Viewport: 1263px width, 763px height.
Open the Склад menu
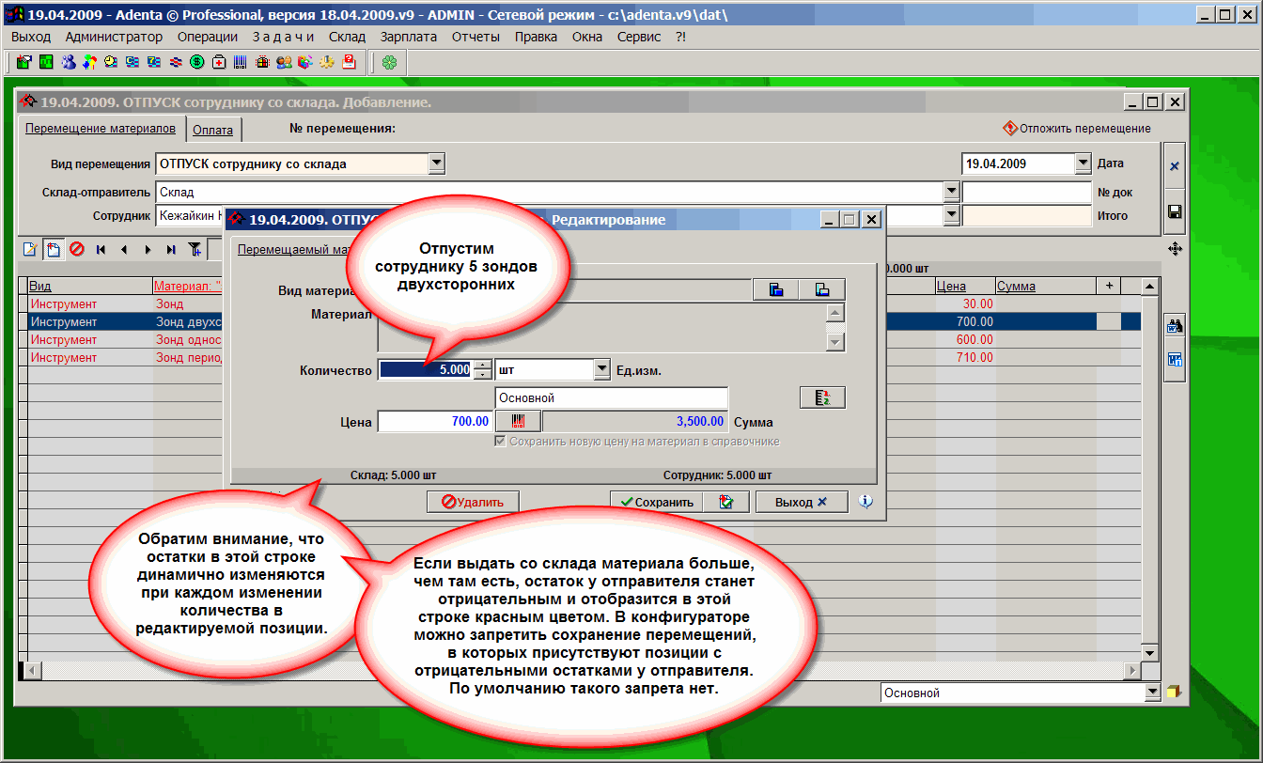point(347,37)
